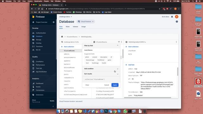Collapse the Filter by field section
This screenshot has width=203, height=114.
pyautogui.click(x=118, y=46)
